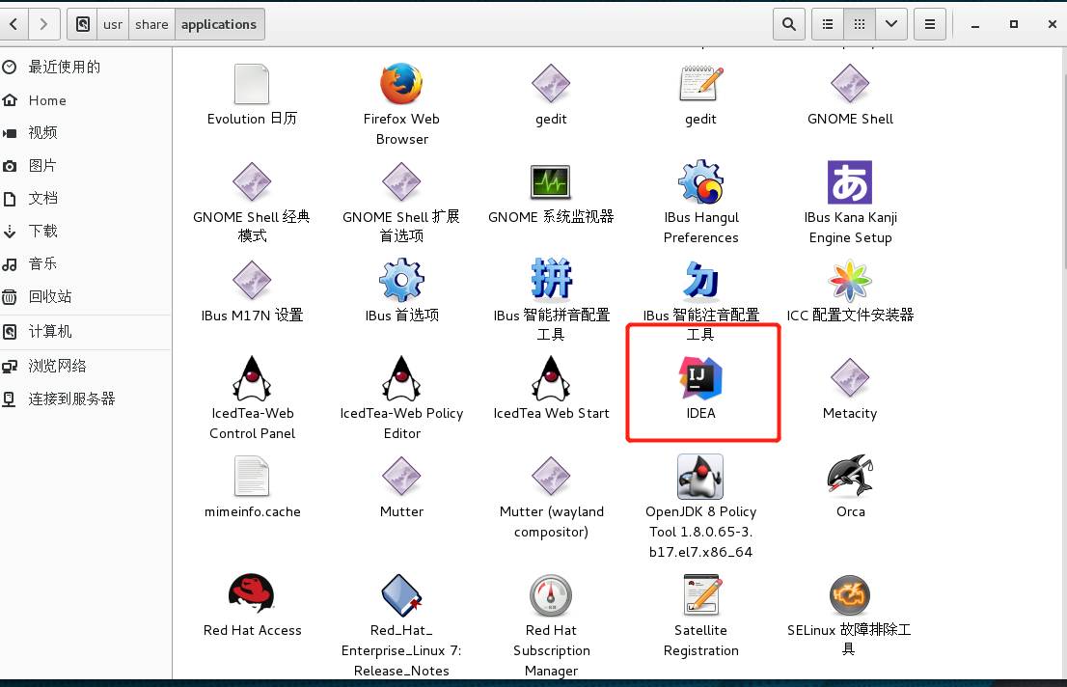This screenshot has height=687, width=1067.
Task: Select the Mutter icon
Action: click(x=401, y=476)
